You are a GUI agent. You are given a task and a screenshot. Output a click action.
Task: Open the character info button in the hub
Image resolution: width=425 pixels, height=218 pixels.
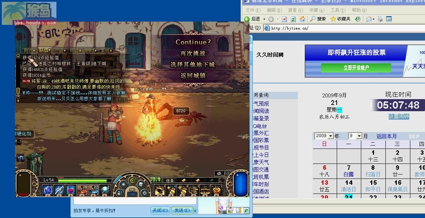tap(120, 192)
